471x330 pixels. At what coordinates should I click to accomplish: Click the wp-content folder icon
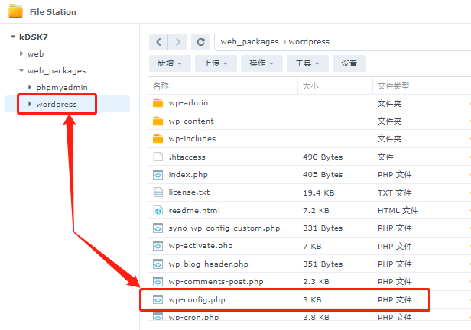coord(158,121)
